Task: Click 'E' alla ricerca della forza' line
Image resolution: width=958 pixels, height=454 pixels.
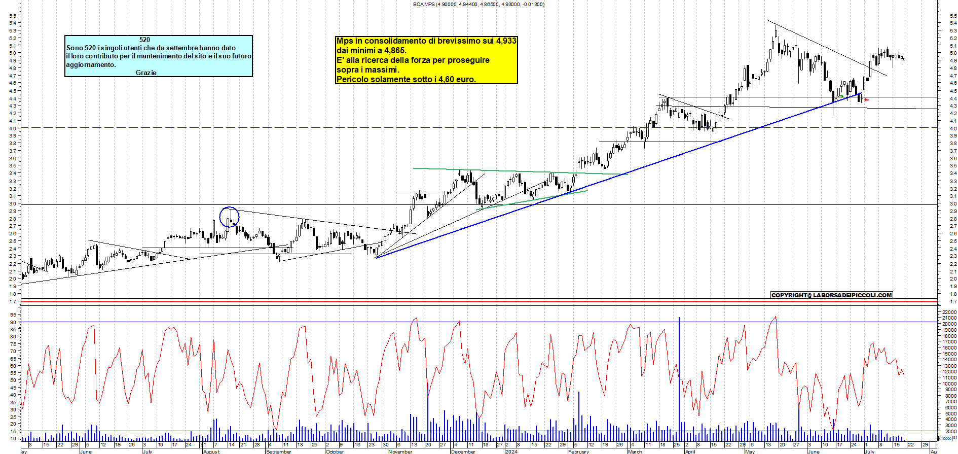Action: (x=413, y=60)
